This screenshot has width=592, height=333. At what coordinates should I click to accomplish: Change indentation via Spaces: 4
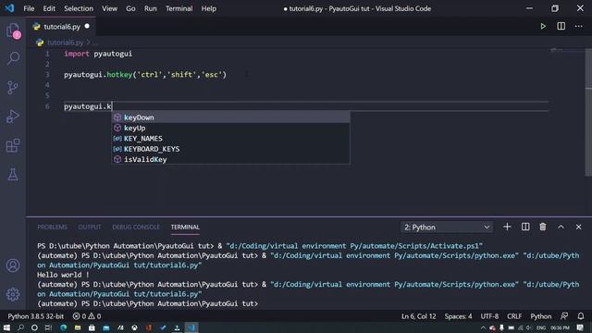click(x=458, y=316)
